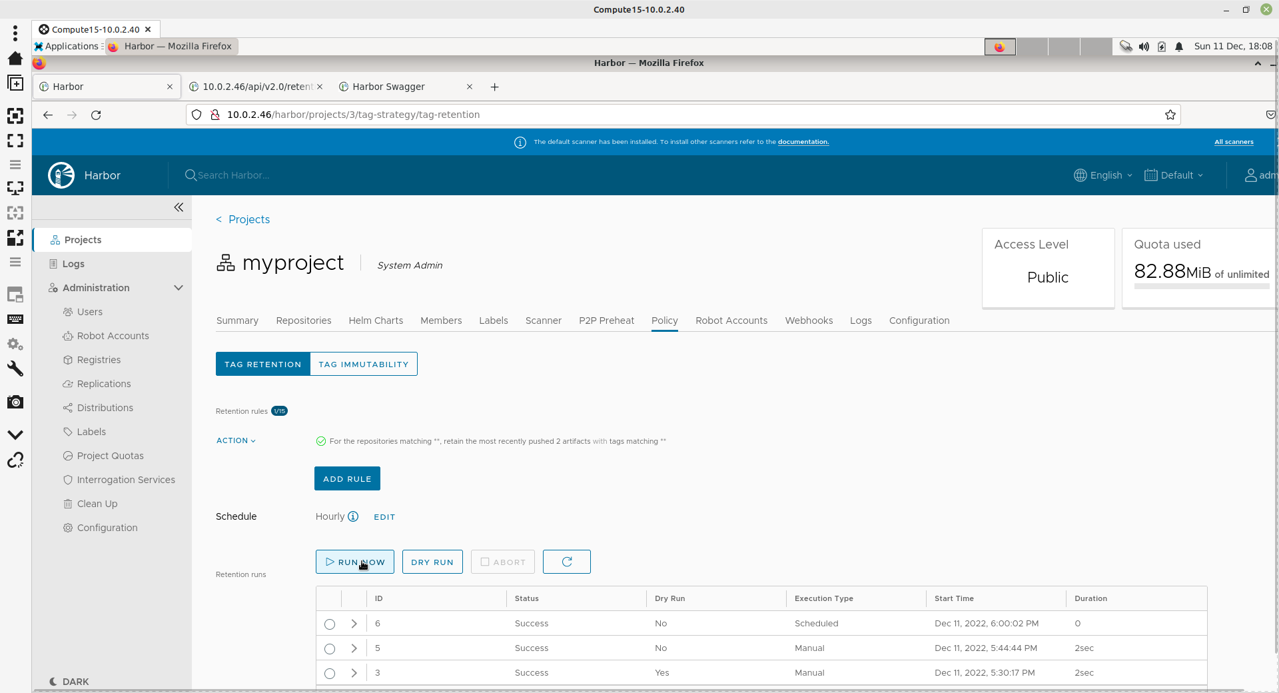The height and width of the screenshot is (693, 1279).
Task: Toggle the DARK theme mode
Action: tap(69, 682)
